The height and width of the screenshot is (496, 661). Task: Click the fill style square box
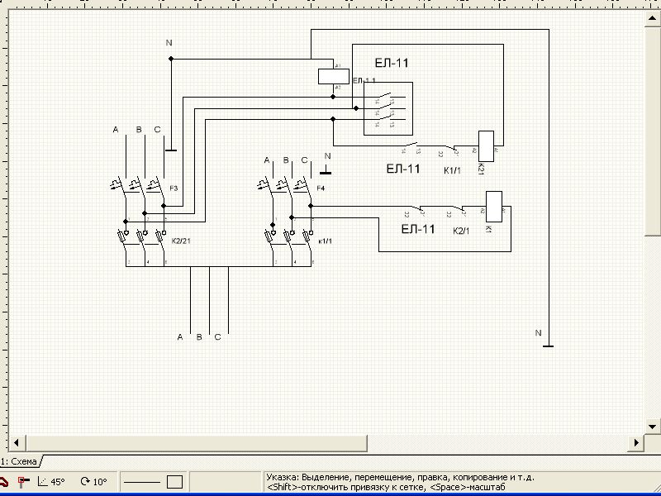[x=174, y=482]
